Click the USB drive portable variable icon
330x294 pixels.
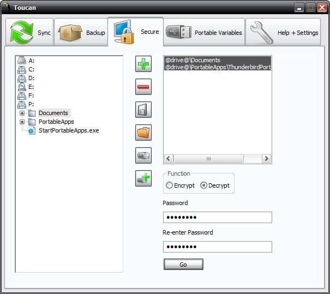(143, 155)
